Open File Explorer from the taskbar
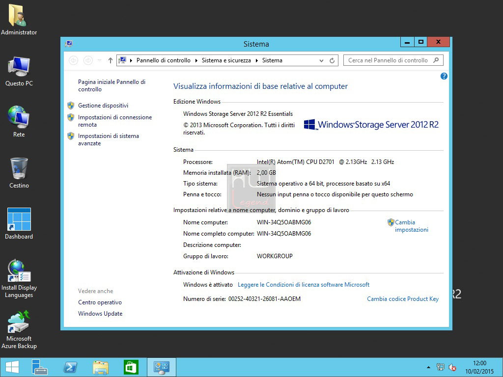 (x=101, y=367)
